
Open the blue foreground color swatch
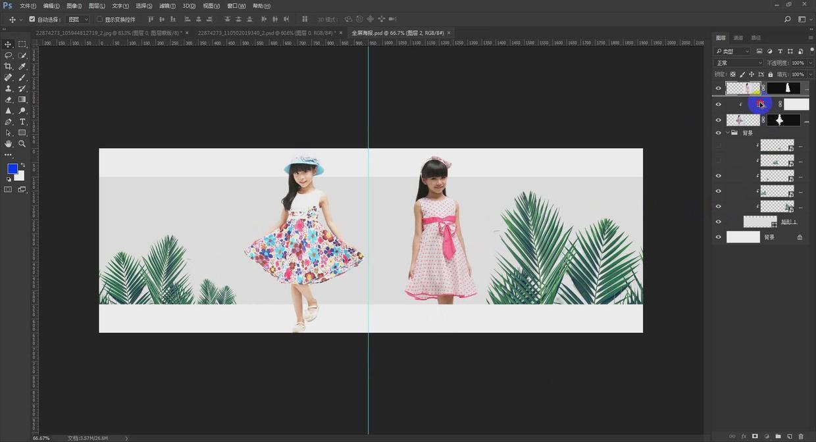tap(12, 168)
